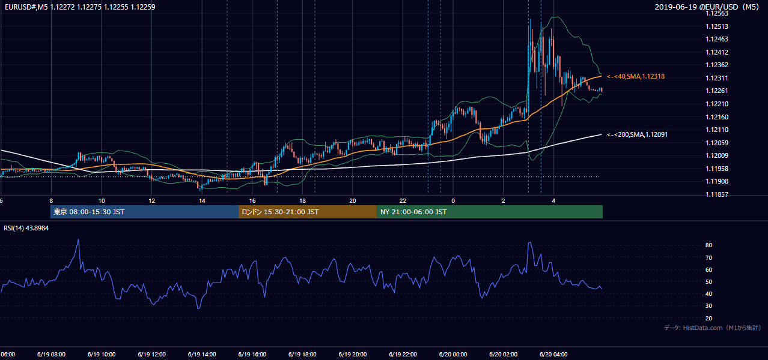Screen dimensions: 768x360
Task: Click hour tick 8 under price chart
Action: pos(51,200)
